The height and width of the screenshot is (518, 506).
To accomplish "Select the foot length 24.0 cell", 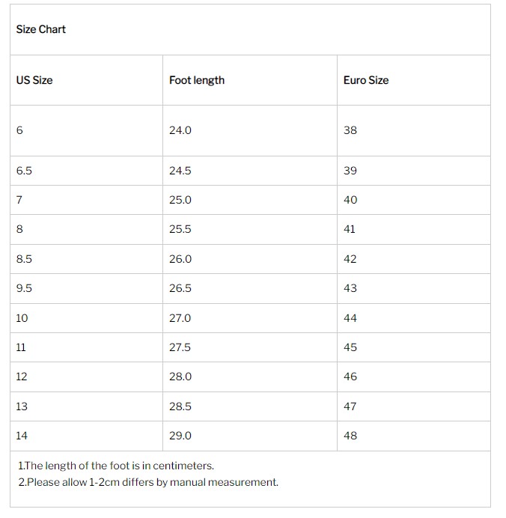I will [x=180, y=130].
